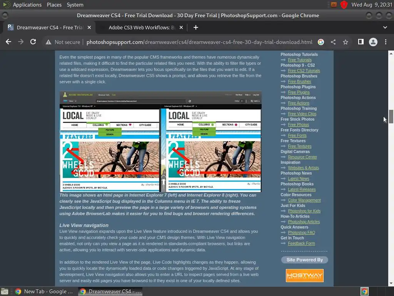This screenshot has height=296, width=394.
Task: Open the Free Brushes link
Action: coord(299,82)
